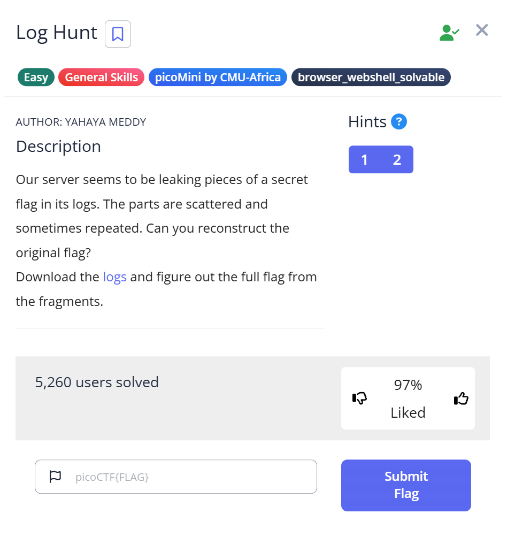Download the logs via the link
Viewport: 507px width, 537px height.
114,277
